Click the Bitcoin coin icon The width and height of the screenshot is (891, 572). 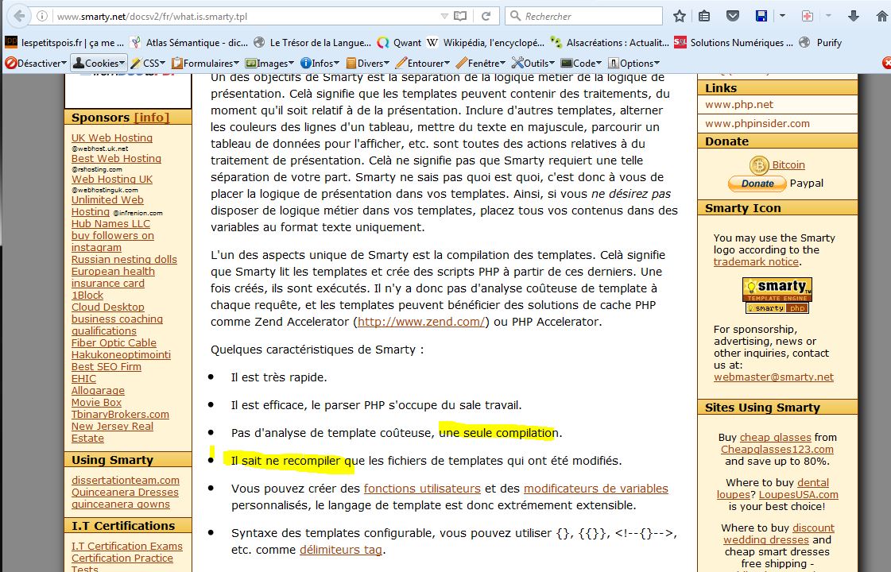pos(759,165)
